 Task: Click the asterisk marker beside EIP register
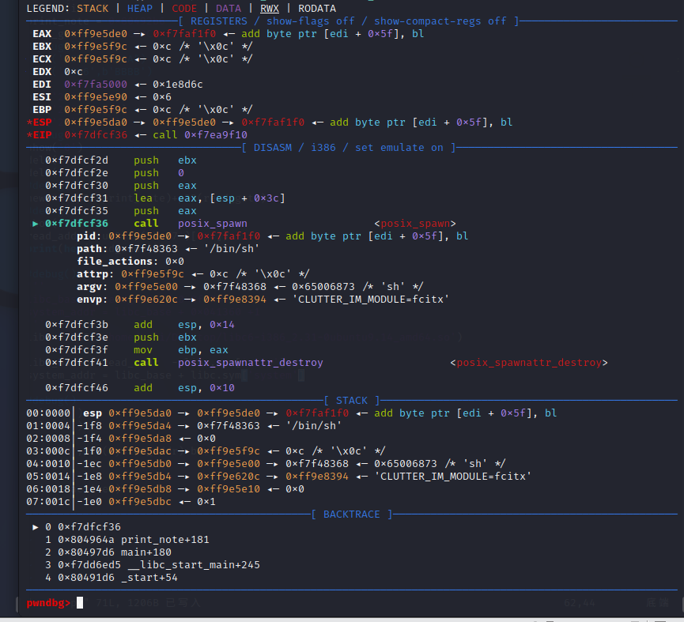[x=30, y=135]
